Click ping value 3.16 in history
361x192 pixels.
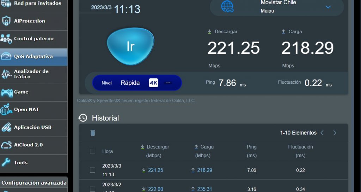pyautogui.click(x=252, y=190)
